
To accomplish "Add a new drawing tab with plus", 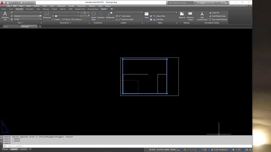I will [40, 26].
